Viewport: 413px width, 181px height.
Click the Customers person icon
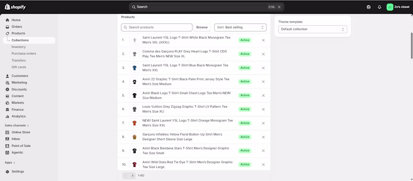click(8, 76)
